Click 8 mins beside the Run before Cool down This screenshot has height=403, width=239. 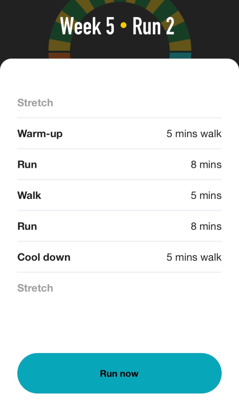[206, 226]
